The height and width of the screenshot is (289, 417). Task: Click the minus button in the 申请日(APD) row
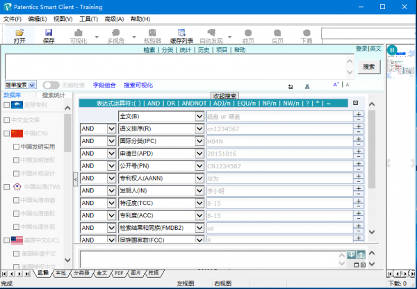359,156
